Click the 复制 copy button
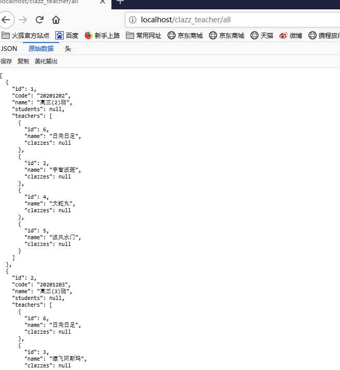The width and height of the screenshot is (340, 370). pyautogui.click(x=23, y=61)
